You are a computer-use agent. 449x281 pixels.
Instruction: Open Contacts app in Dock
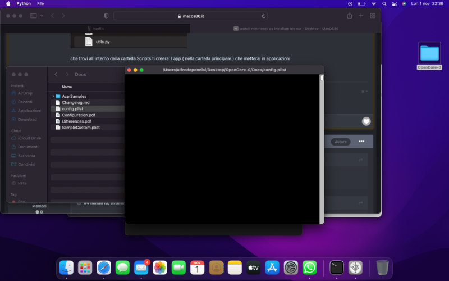(x=216, y=268)
